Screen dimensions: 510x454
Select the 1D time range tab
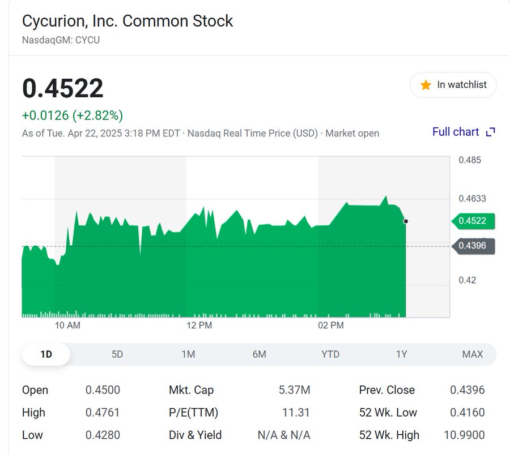coord(46,354)
